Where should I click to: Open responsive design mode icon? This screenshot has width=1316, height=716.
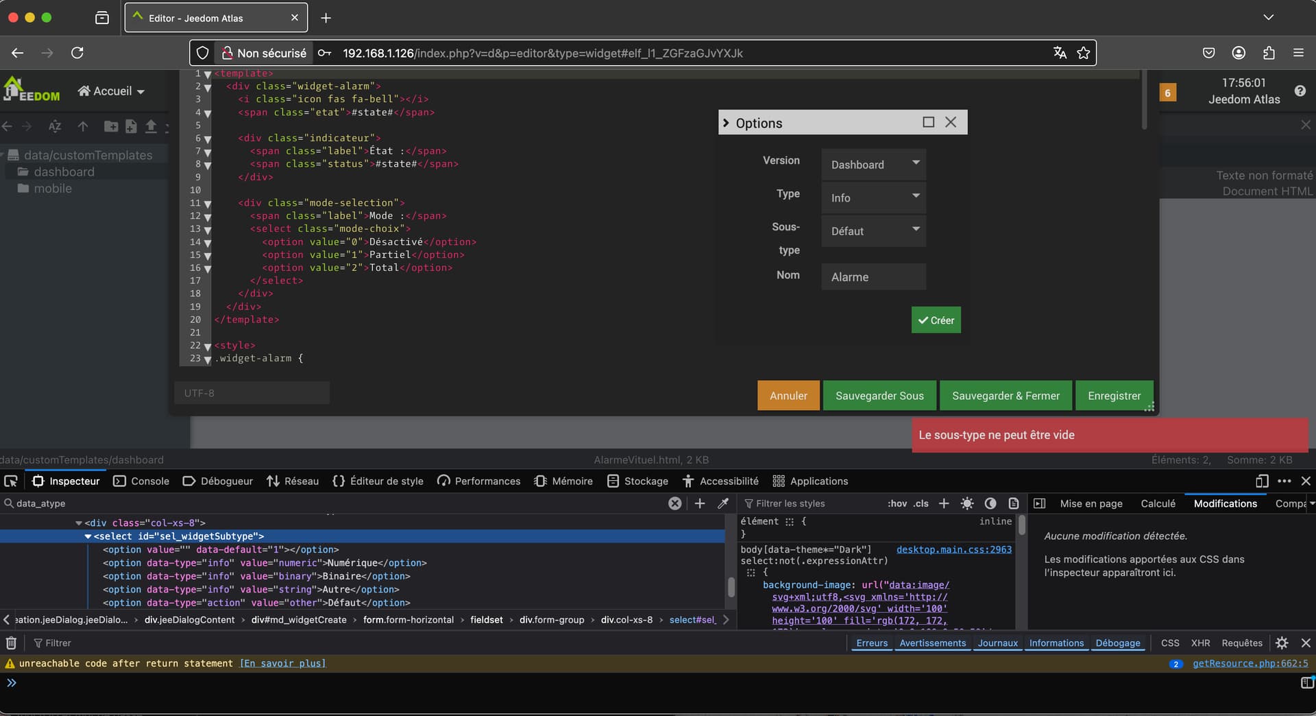coord(1261,481)
